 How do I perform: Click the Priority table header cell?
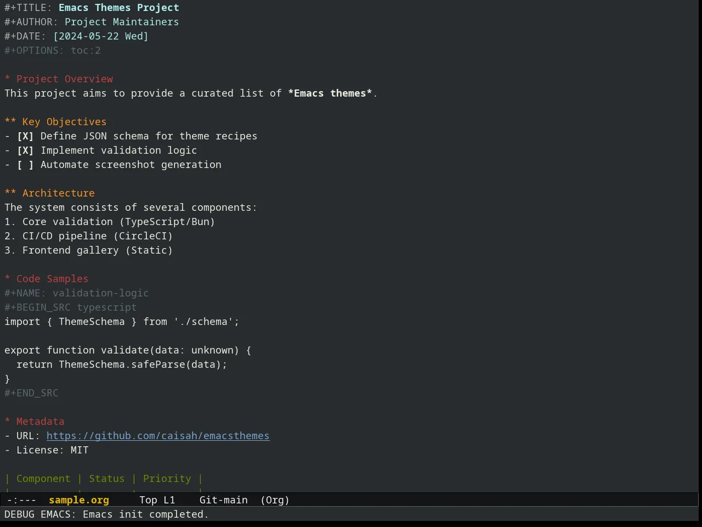tap(167, 479)
